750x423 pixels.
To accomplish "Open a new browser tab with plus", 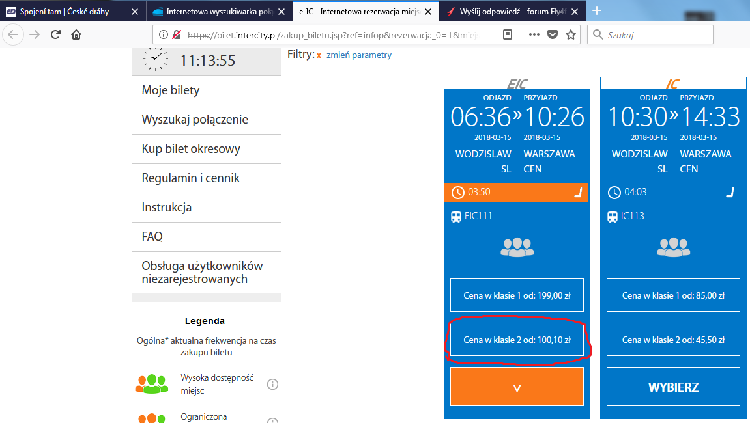I will 597,10.
